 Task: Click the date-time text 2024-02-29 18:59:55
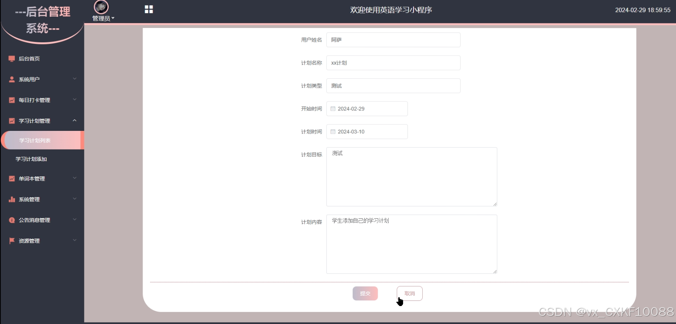tap(642, 10)
